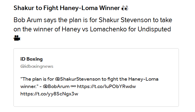Follow the t.co/IuPObYRwdw link
Screen dimensions: 195x112
(x=106, y=86)
